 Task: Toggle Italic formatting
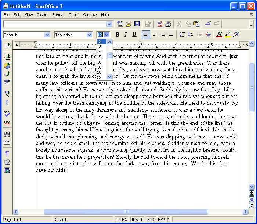click(126, 35)
